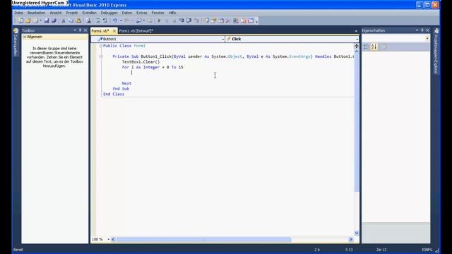
Task: Click the Navigate Backward icon
Action: pos(139,20)
